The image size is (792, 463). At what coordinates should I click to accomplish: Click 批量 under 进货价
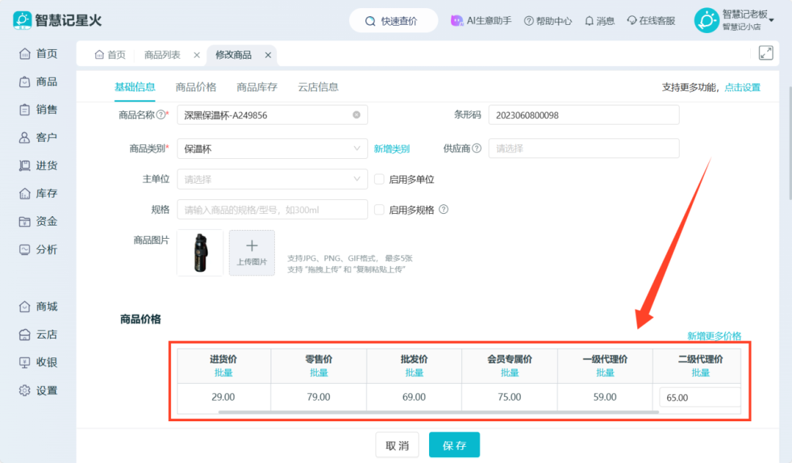coord(223,373)
